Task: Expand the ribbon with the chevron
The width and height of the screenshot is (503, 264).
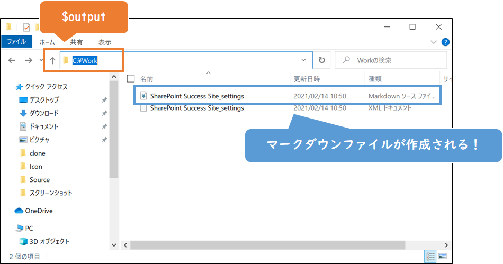Action: (434, 42)
